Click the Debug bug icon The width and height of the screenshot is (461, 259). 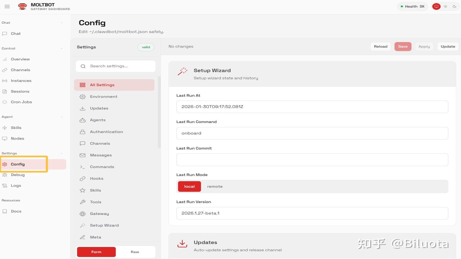pos(5,175)
